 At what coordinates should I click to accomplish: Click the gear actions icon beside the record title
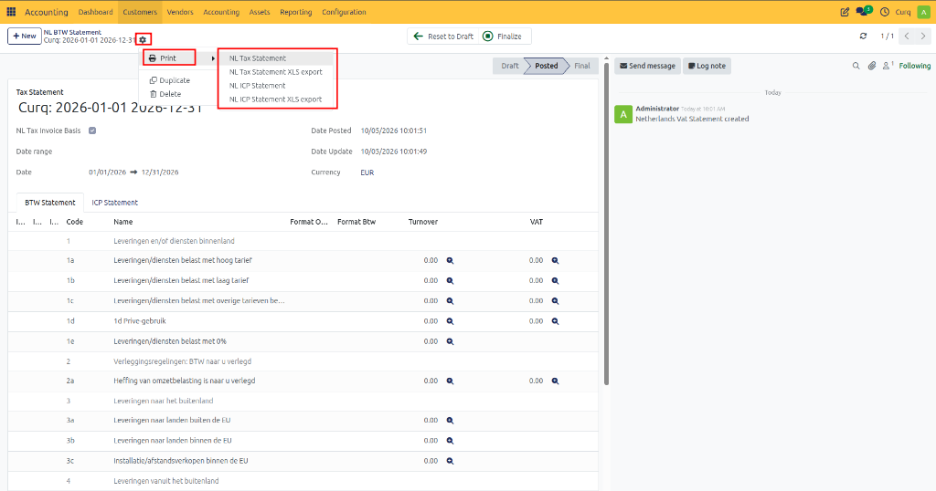[143, 40]
